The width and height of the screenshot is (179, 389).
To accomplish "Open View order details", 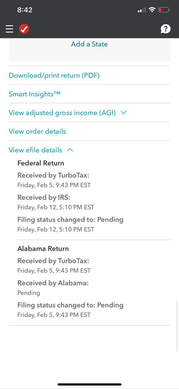I will pos(37,131).
